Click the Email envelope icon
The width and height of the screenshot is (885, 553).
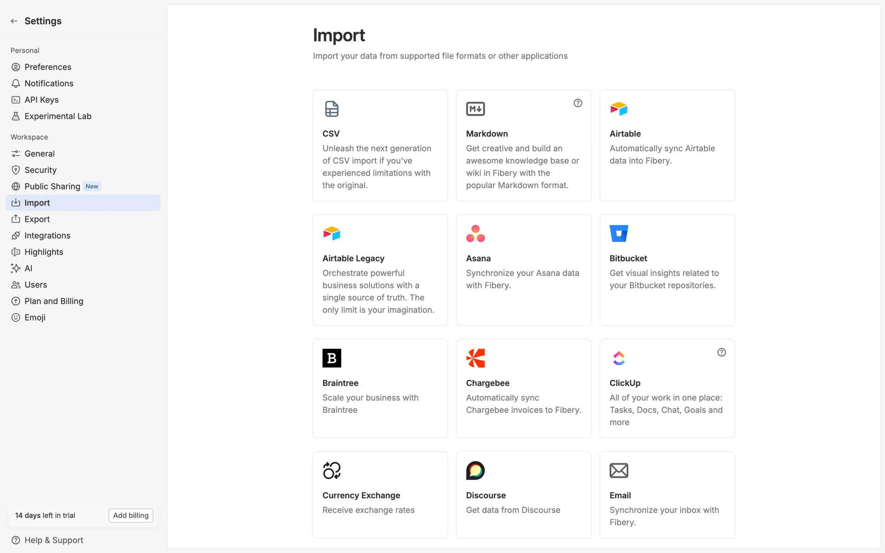pos(619,471)
